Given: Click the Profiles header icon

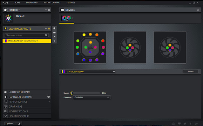Looking at the screenshot, I should pos(5,10).
